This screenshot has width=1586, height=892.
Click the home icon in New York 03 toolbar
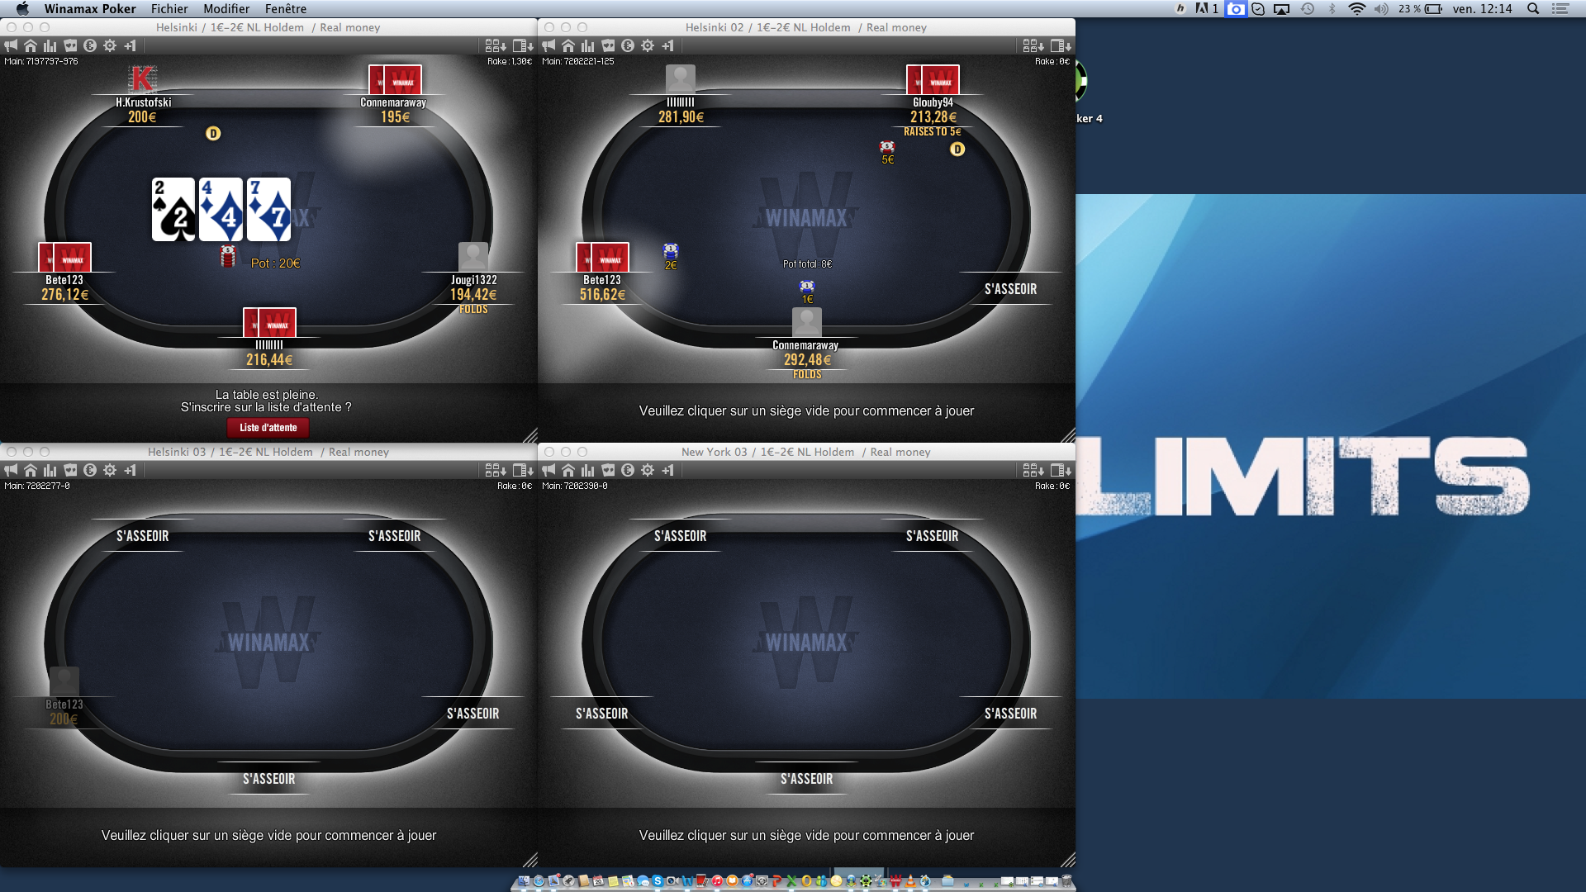click(568, 470)
